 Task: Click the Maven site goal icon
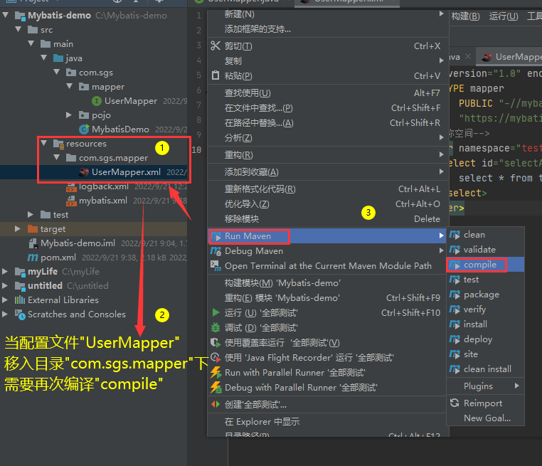coord(455,354)
